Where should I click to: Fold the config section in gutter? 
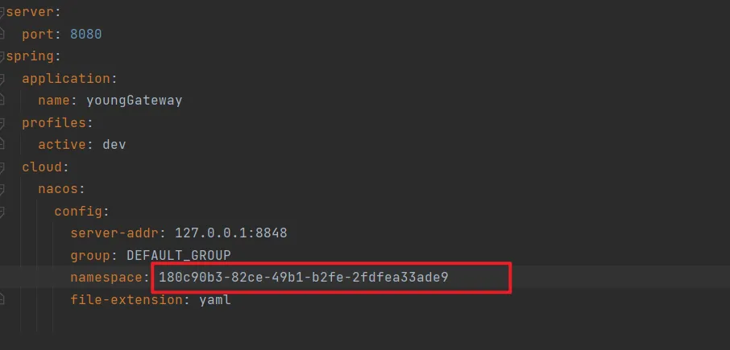coord(3,212)
